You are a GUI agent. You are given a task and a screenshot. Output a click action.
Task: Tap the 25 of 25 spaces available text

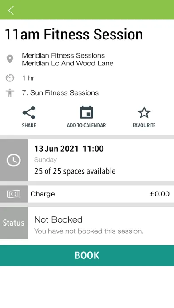[x=75, y=171]
